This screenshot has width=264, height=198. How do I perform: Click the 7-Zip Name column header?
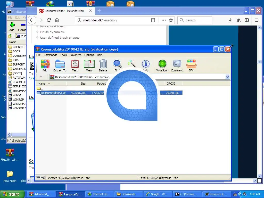tap(16, 42)
